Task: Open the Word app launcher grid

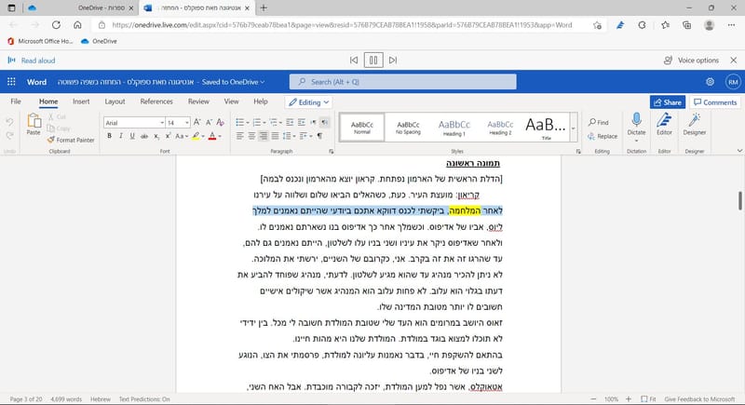Action: [x=11, y=82]
